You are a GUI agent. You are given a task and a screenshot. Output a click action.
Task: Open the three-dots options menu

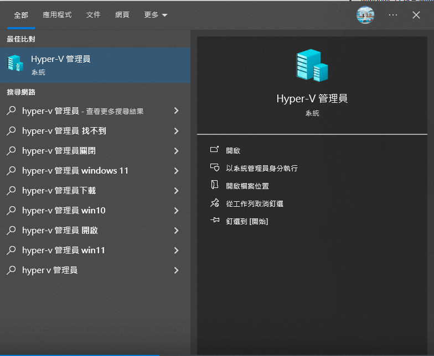point(393,15)
